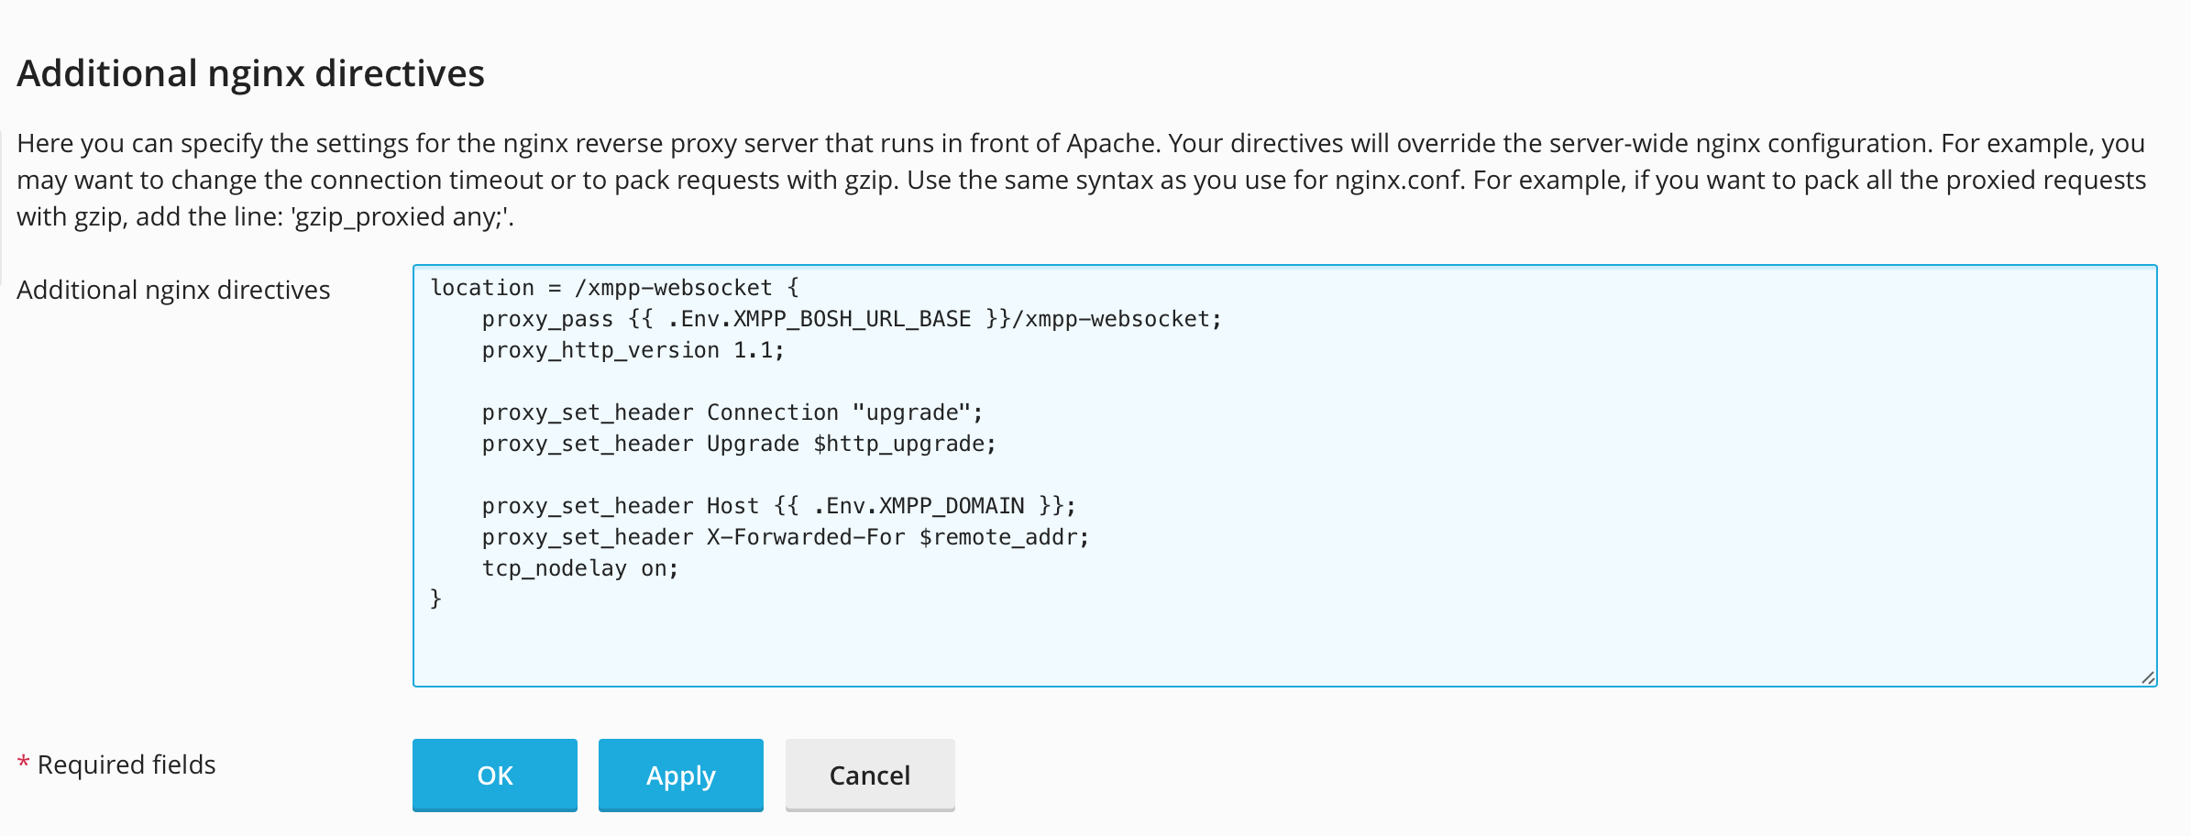Click the closing brace in the textarea
This screenshot has height=836, width=2191.
pyautogui.click(x=436, y=599)
